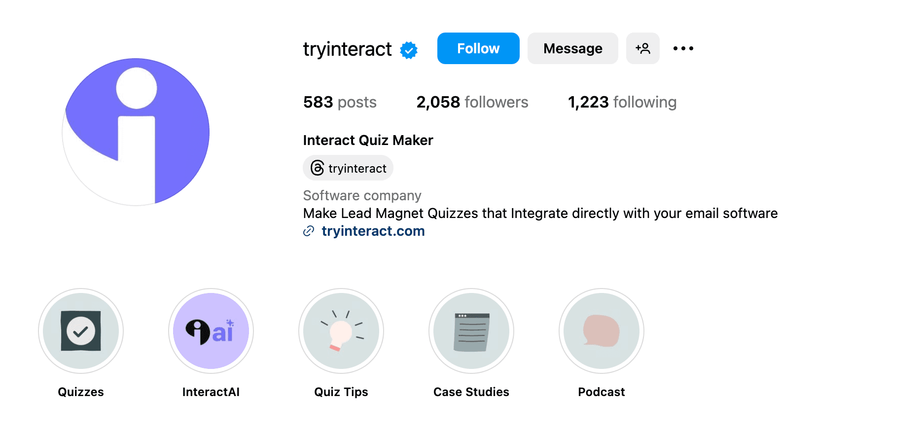The width and height of the screenshot is (923, 436).
Task: Click the tryinteract username heading
Action: 347,49
